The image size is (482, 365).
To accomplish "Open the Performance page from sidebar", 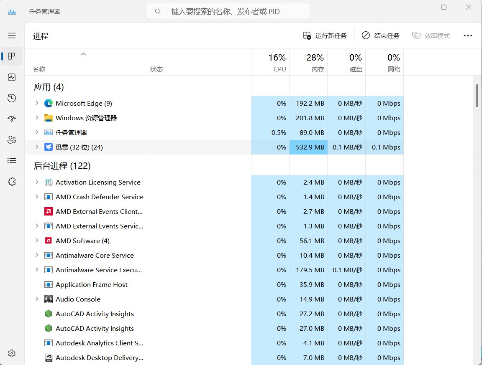I will pos(12,77).
